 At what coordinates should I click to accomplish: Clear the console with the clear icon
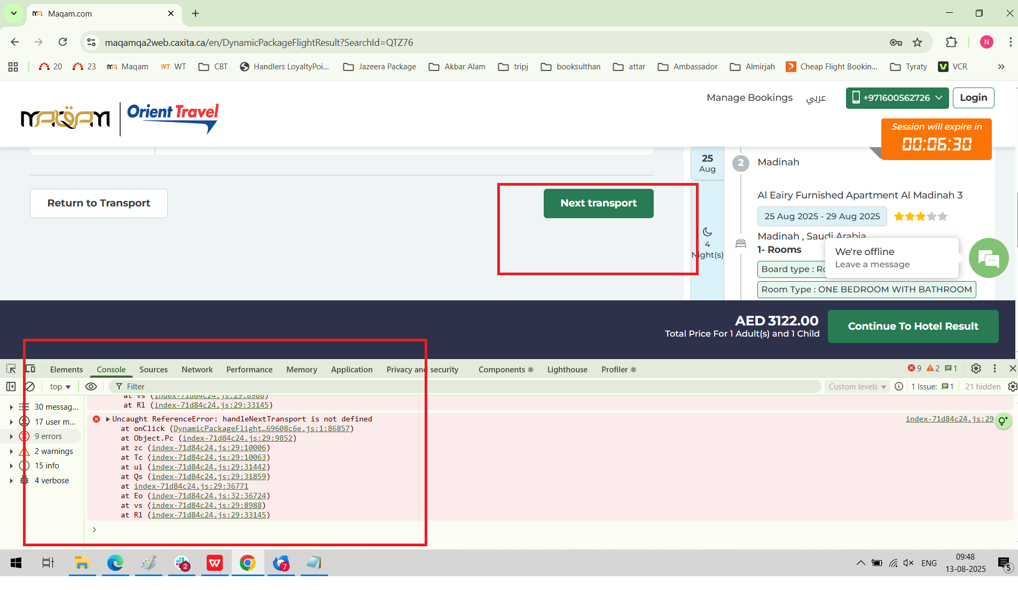click(x=30, y=386)
